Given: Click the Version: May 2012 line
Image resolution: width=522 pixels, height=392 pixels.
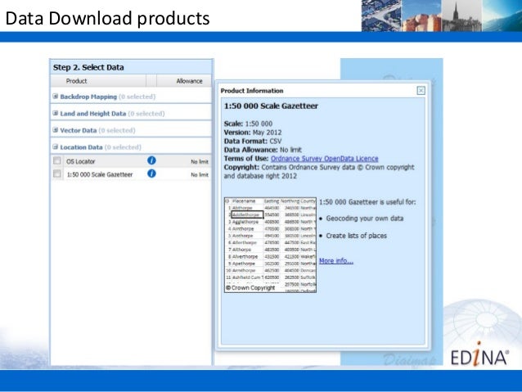Looking at the screenshot, I should point(253,133).
